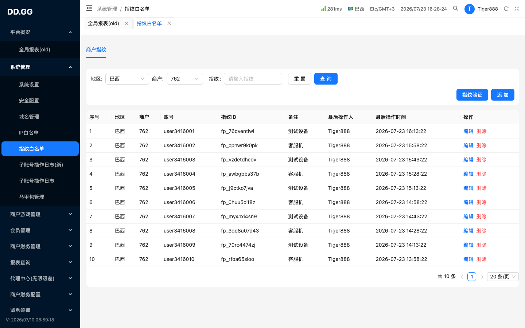Delete the user3416003 row
This screenshot has width=525, height=328.
click(482, 160)
